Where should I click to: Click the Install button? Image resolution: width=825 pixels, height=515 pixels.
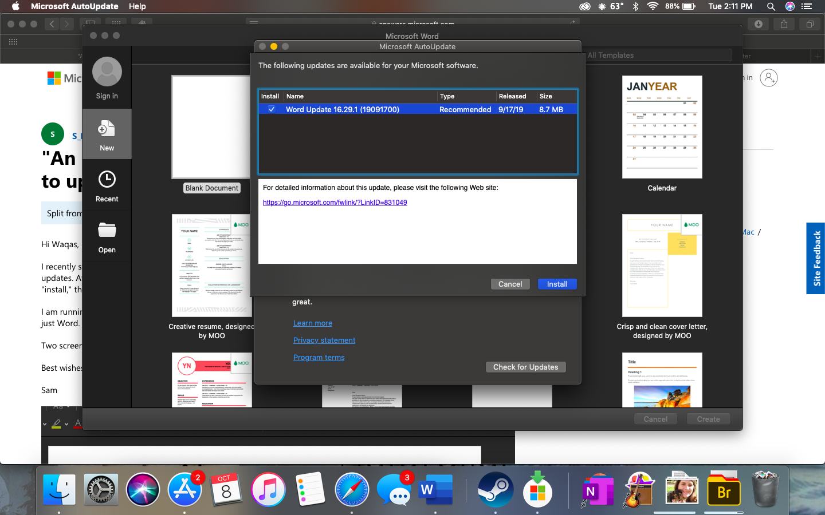(x=557, y=284)
